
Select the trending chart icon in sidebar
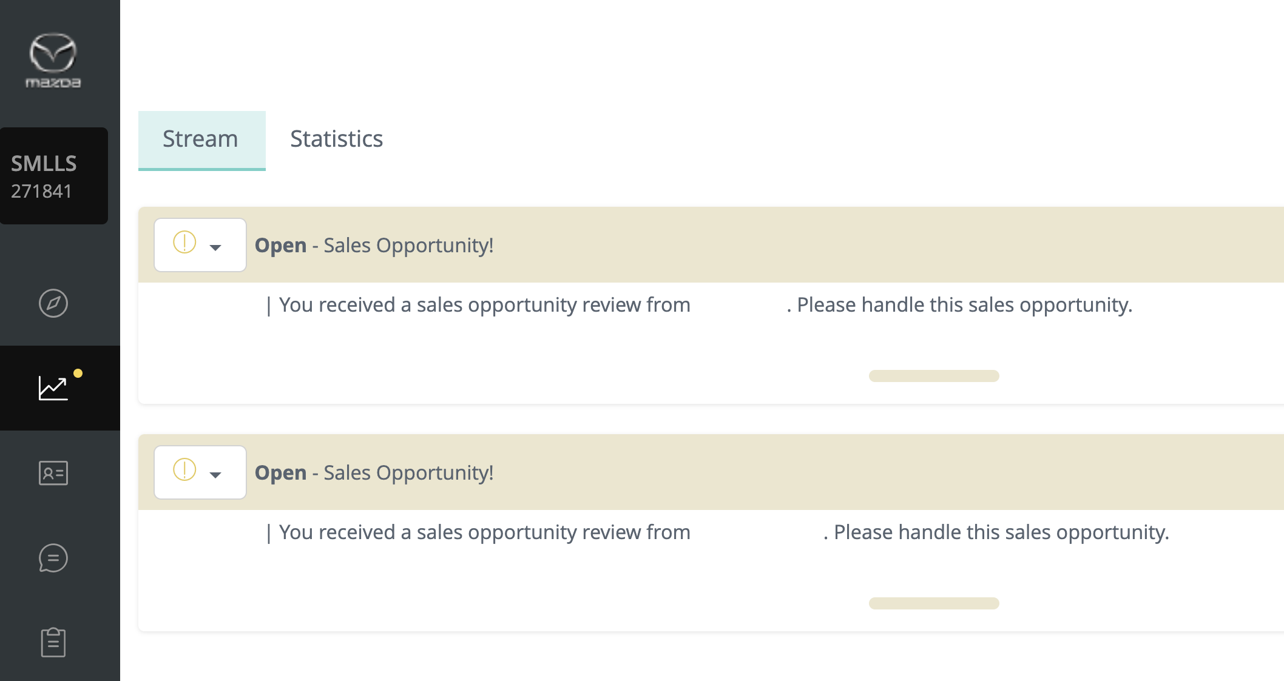(53, 388)
